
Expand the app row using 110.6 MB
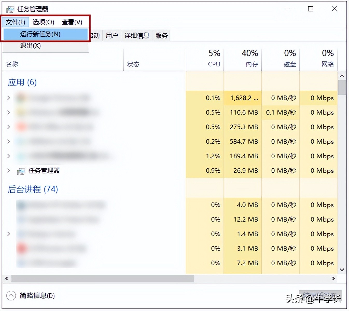(9, 112)
